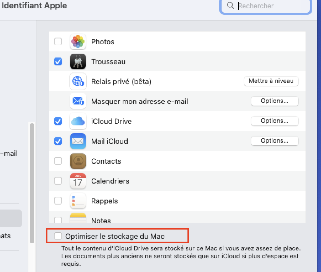Uncheck the iCloud Drive checkbox
The width and height of the screenshot is (321, 272).
click(x=58, y=121)
